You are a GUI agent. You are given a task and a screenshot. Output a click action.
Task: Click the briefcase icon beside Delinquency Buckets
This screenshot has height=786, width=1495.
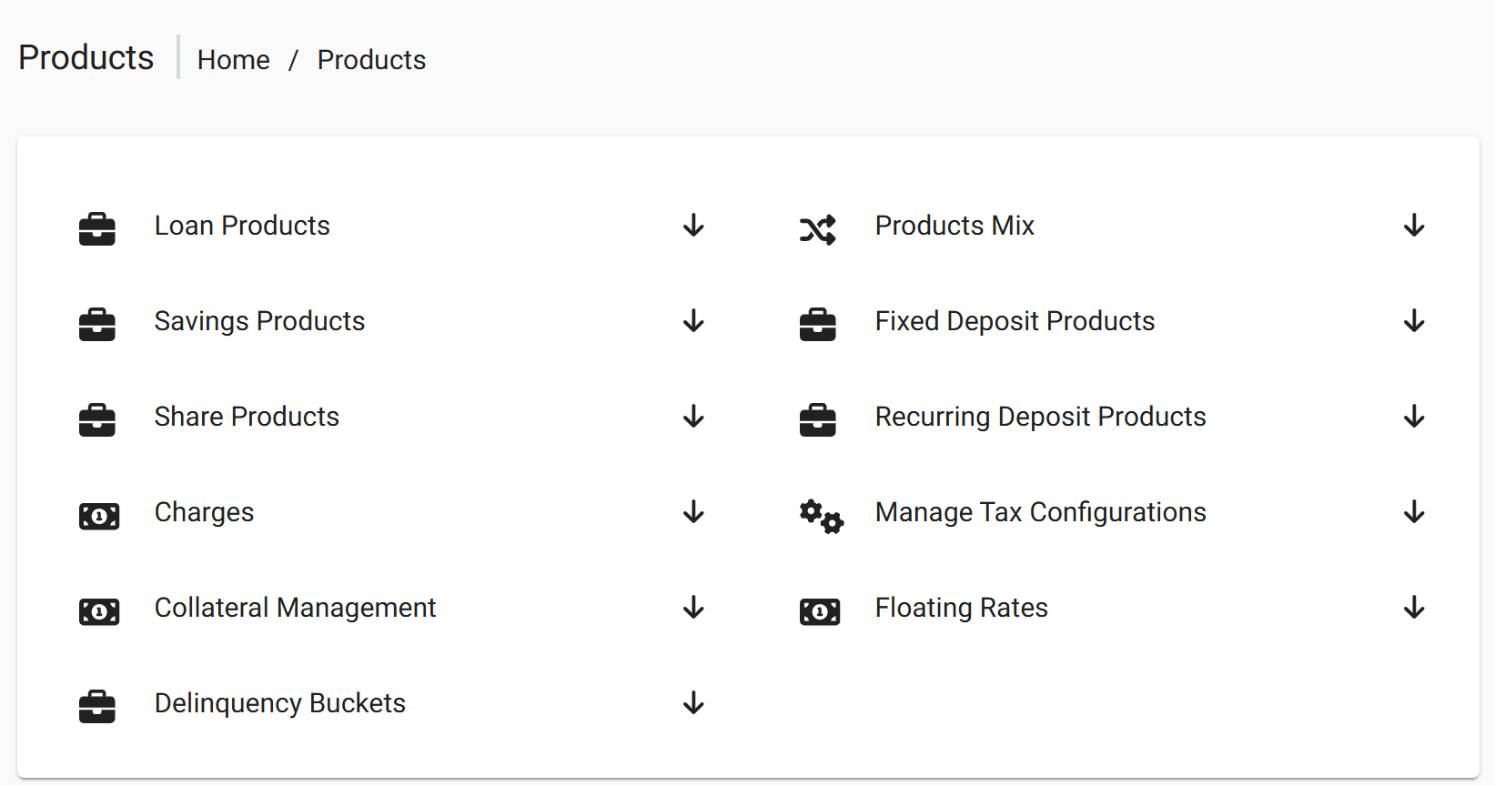pos(97,706)
